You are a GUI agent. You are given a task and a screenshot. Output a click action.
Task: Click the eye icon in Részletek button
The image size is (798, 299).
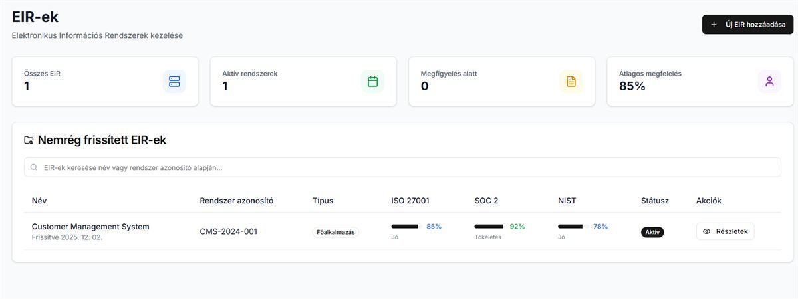pos(707,231)
